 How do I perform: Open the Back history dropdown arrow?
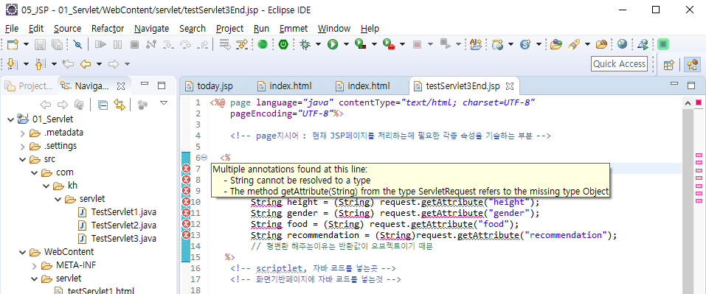pos(99,64)
